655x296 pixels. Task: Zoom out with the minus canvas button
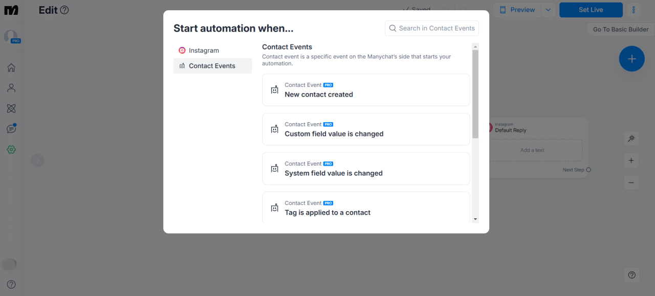(x=631, y=183)
